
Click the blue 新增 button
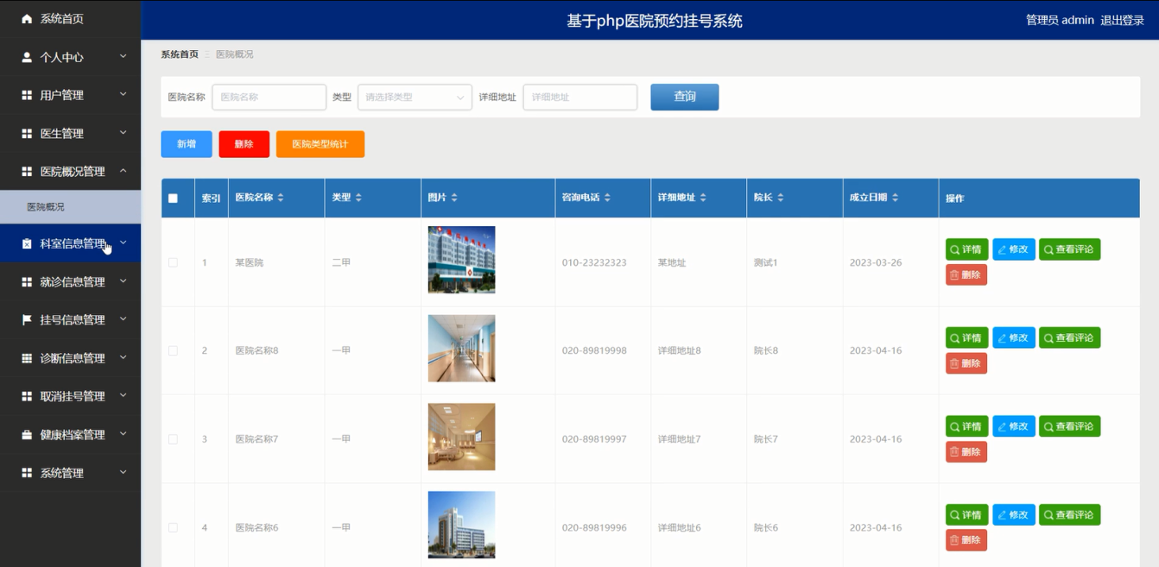coord(187,144)
